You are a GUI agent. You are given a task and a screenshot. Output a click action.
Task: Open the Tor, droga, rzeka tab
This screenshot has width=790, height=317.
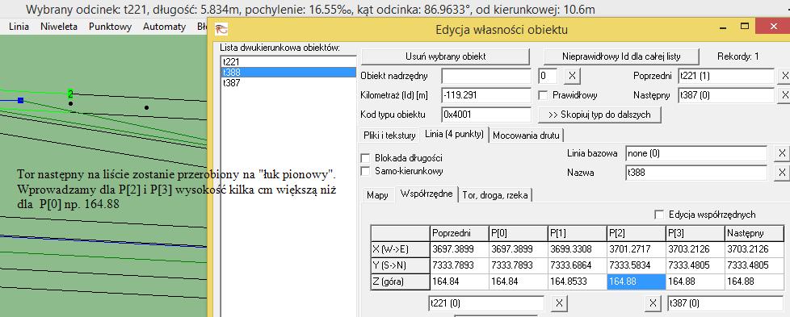click(495, 195)
